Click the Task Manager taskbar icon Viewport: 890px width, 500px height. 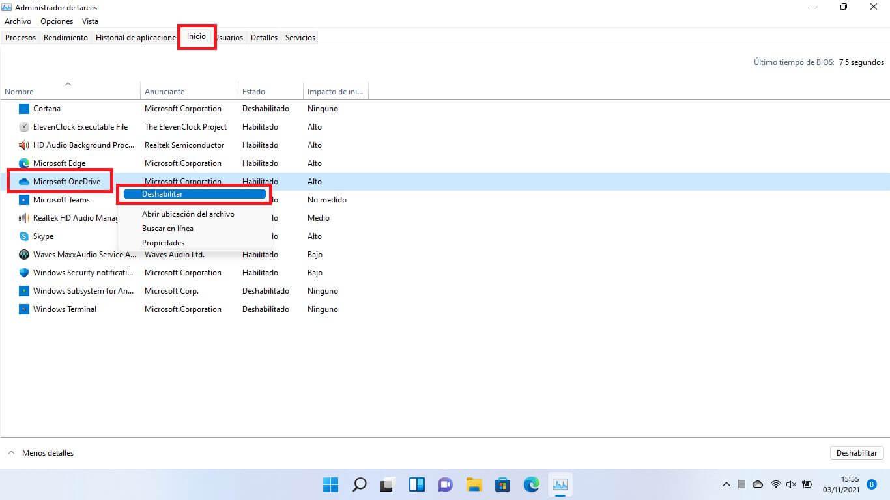(x=560, y=484)
